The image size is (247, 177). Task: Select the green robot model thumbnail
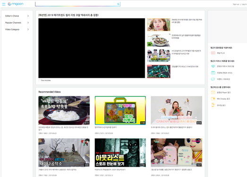[x=159, y=71]
